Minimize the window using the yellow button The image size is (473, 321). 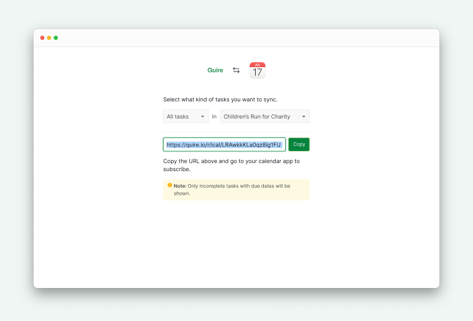pyautogui.click(x=49, y=38)
